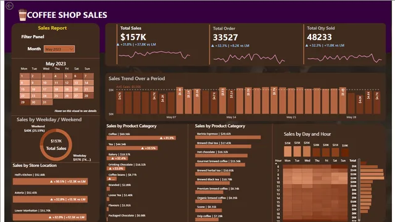Select day 17 in the calendar
Image resolution: width=395 pixels, height=222 pixels.
48,89
